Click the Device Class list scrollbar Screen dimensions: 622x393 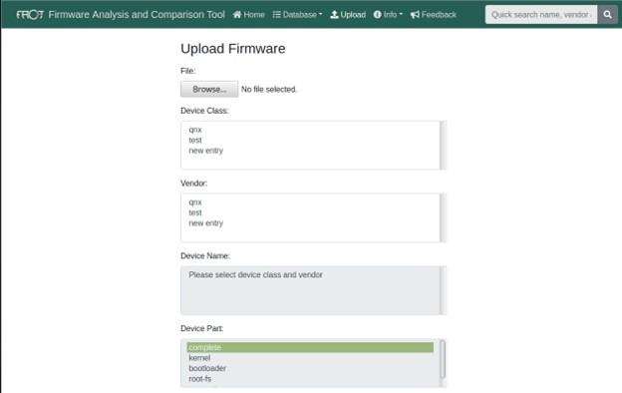click(444, 146)
